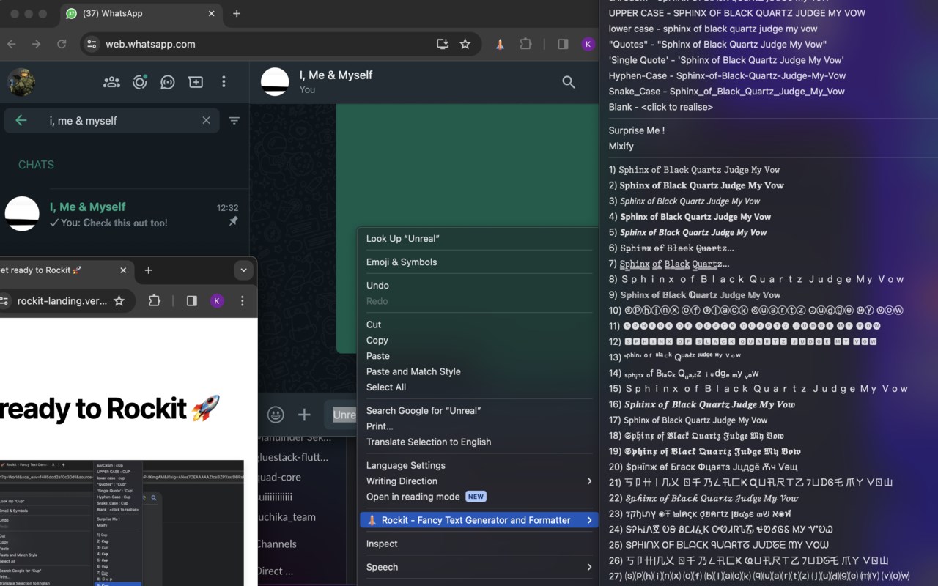View site information for web.whatsapp.com
The width and height of the screenshot is (938, 586).
pyautogui.click(x=92, y=44)
